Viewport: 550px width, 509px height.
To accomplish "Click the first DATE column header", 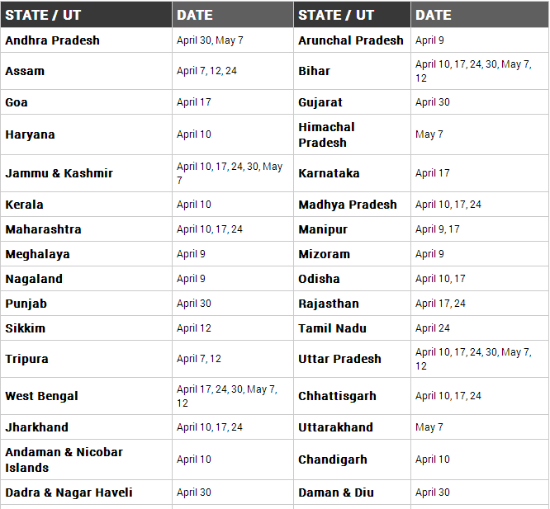I will pos(233,14).
